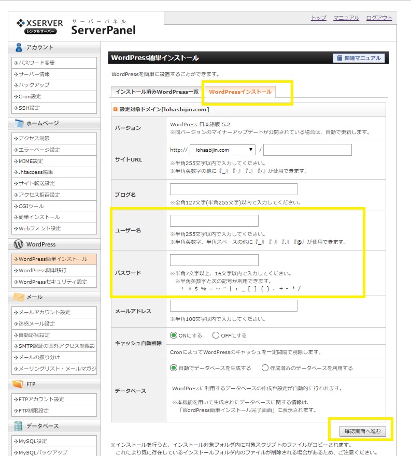Click the ServerPanel title logo
Image resolution: width=411 pixels, height=456 pixels.
[x=104, y=27]
